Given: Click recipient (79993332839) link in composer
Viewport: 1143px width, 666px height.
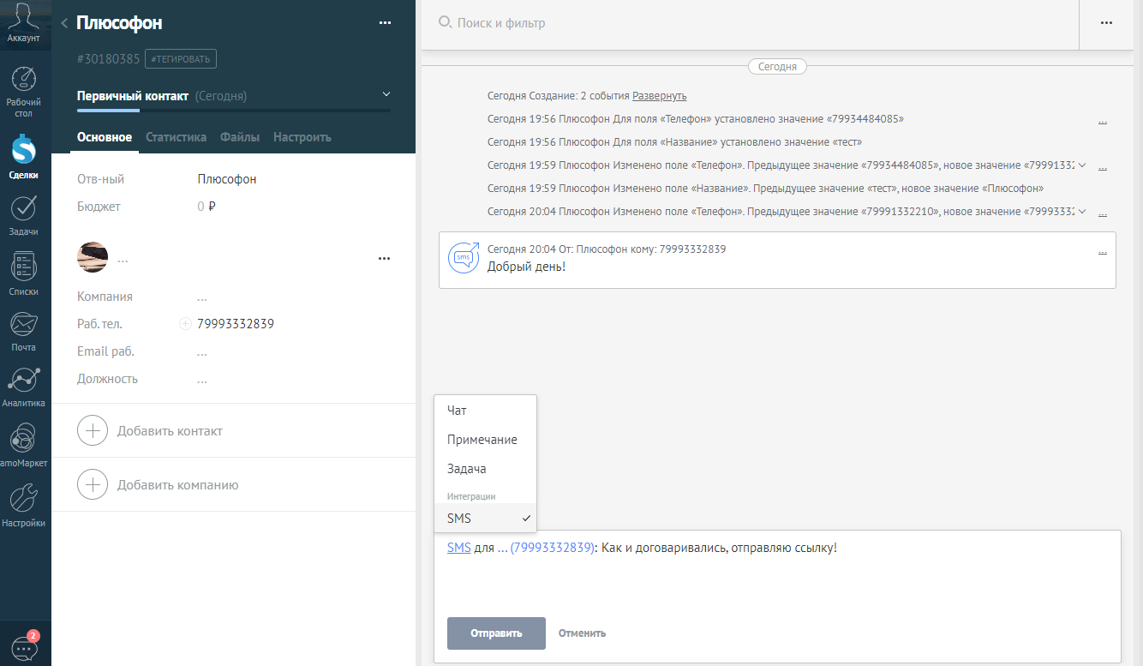Looking at the screenshot, I should click(552, 548).
